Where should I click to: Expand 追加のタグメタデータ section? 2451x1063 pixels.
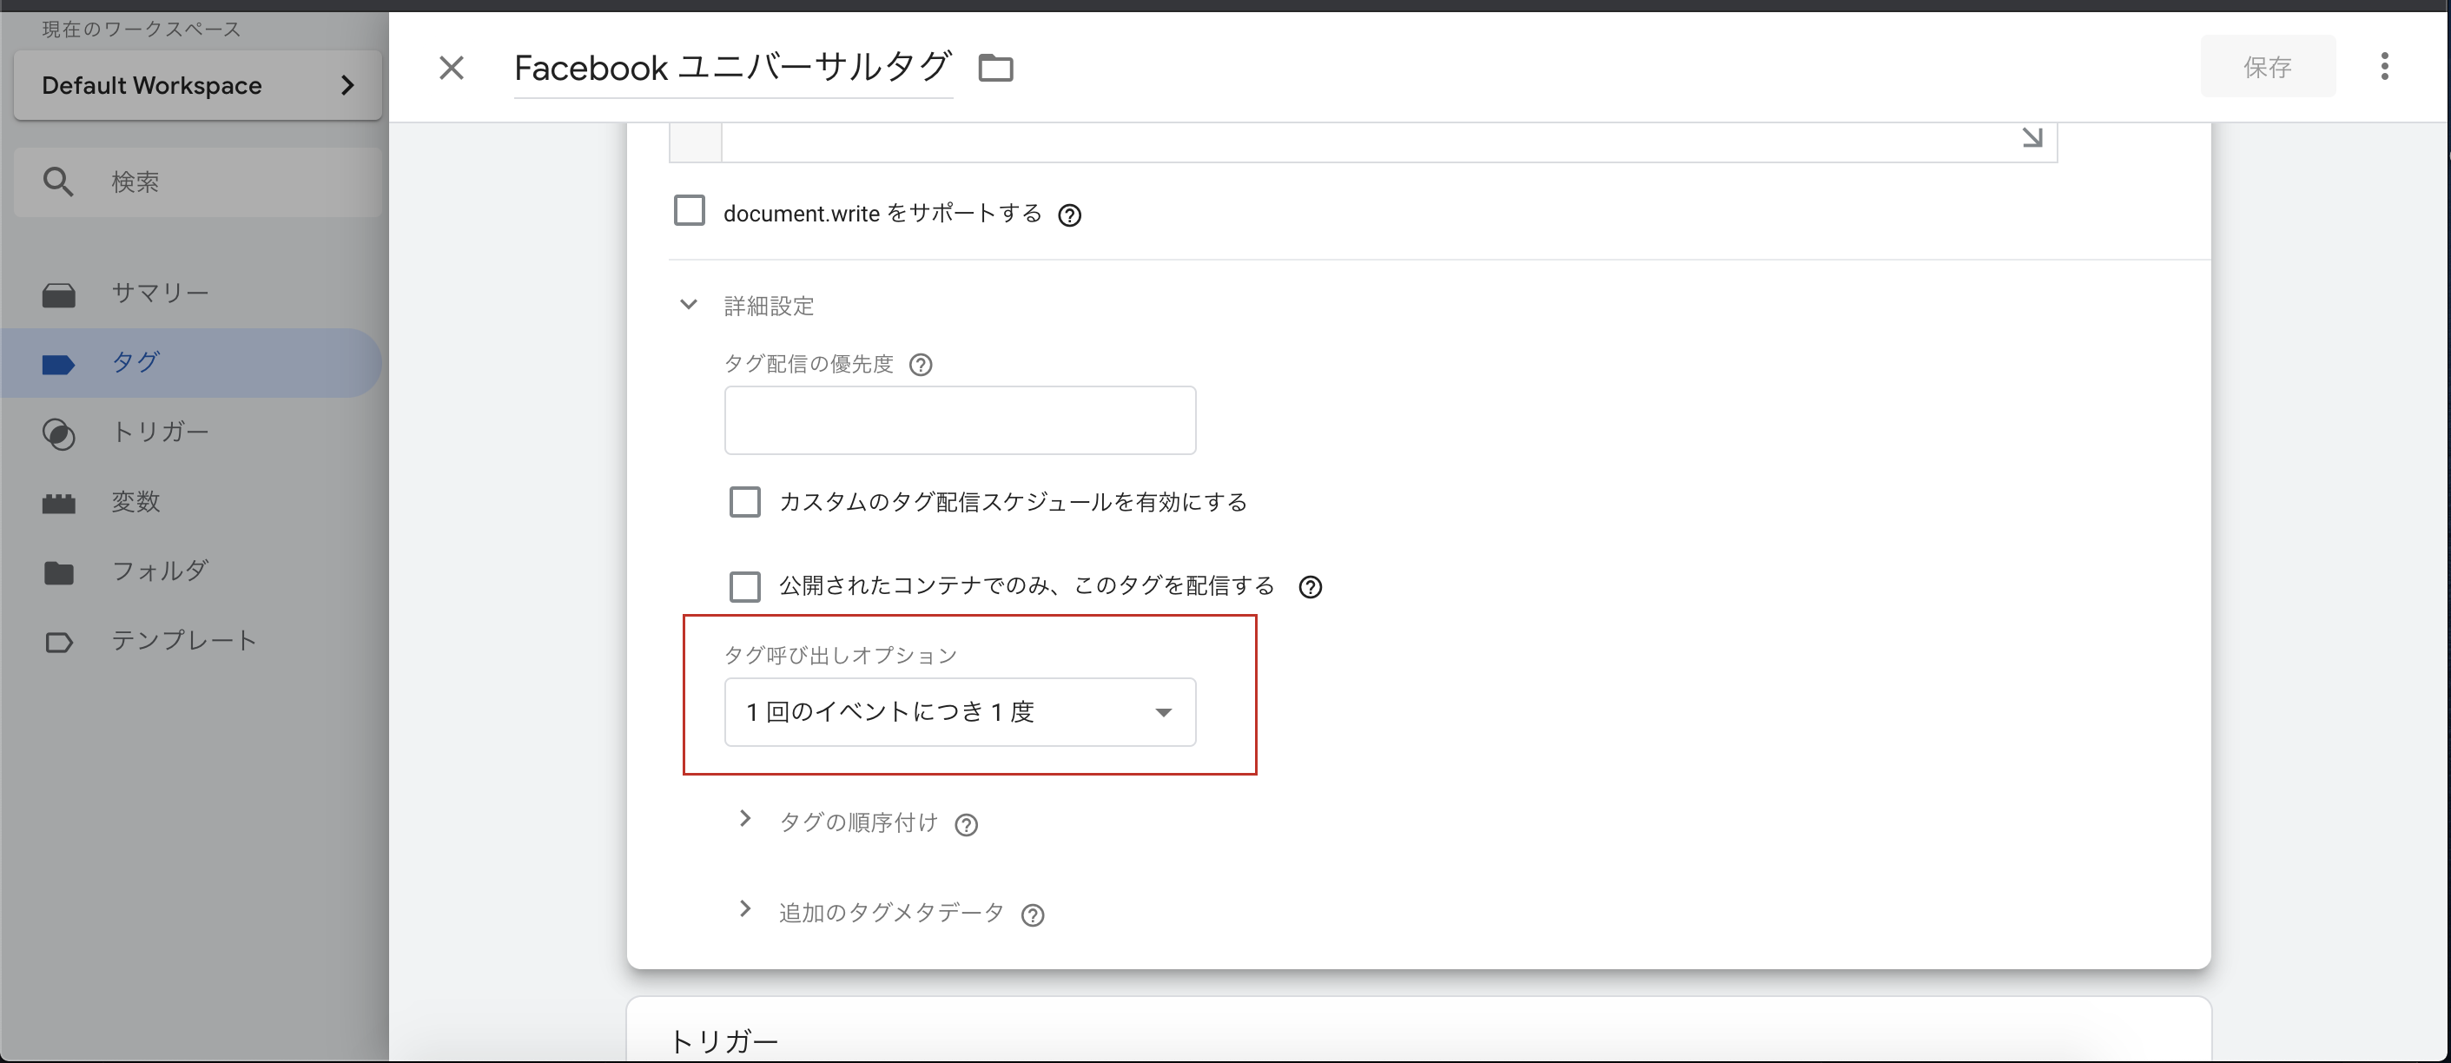point(745,910)
